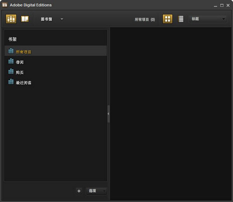
Task: Expand the 选项 options dropdown
Action: pos(96,191)
